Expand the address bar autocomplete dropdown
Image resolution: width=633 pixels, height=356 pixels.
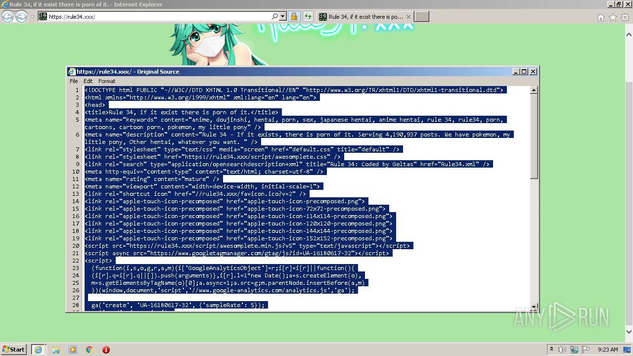tap(283, 16)
